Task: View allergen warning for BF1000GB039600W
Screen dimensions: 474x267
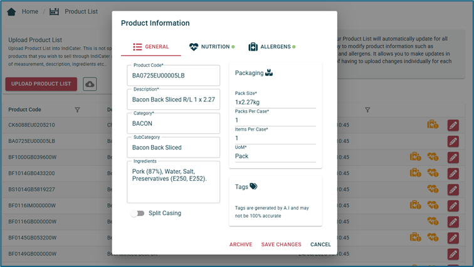Action: tap(415, 156)
